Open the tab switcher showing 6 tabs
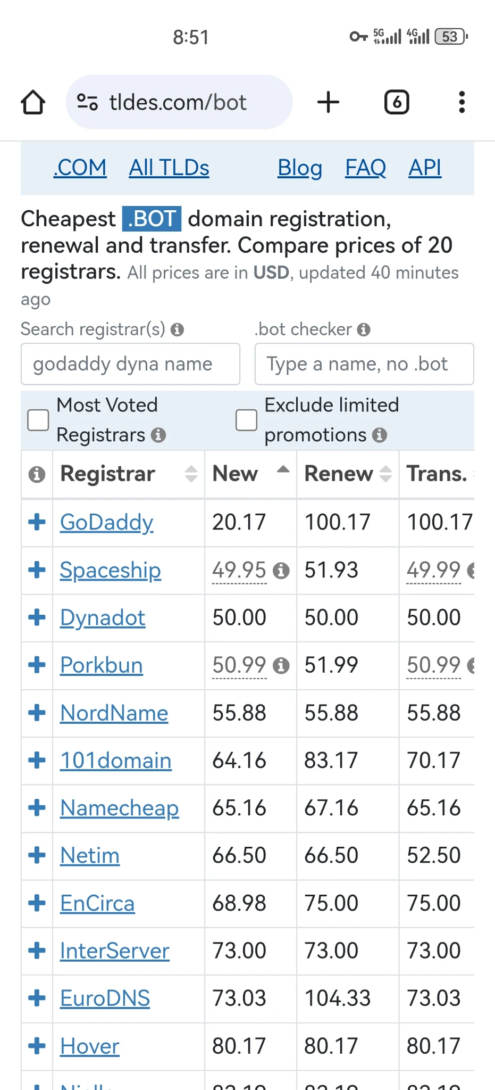 397,102
